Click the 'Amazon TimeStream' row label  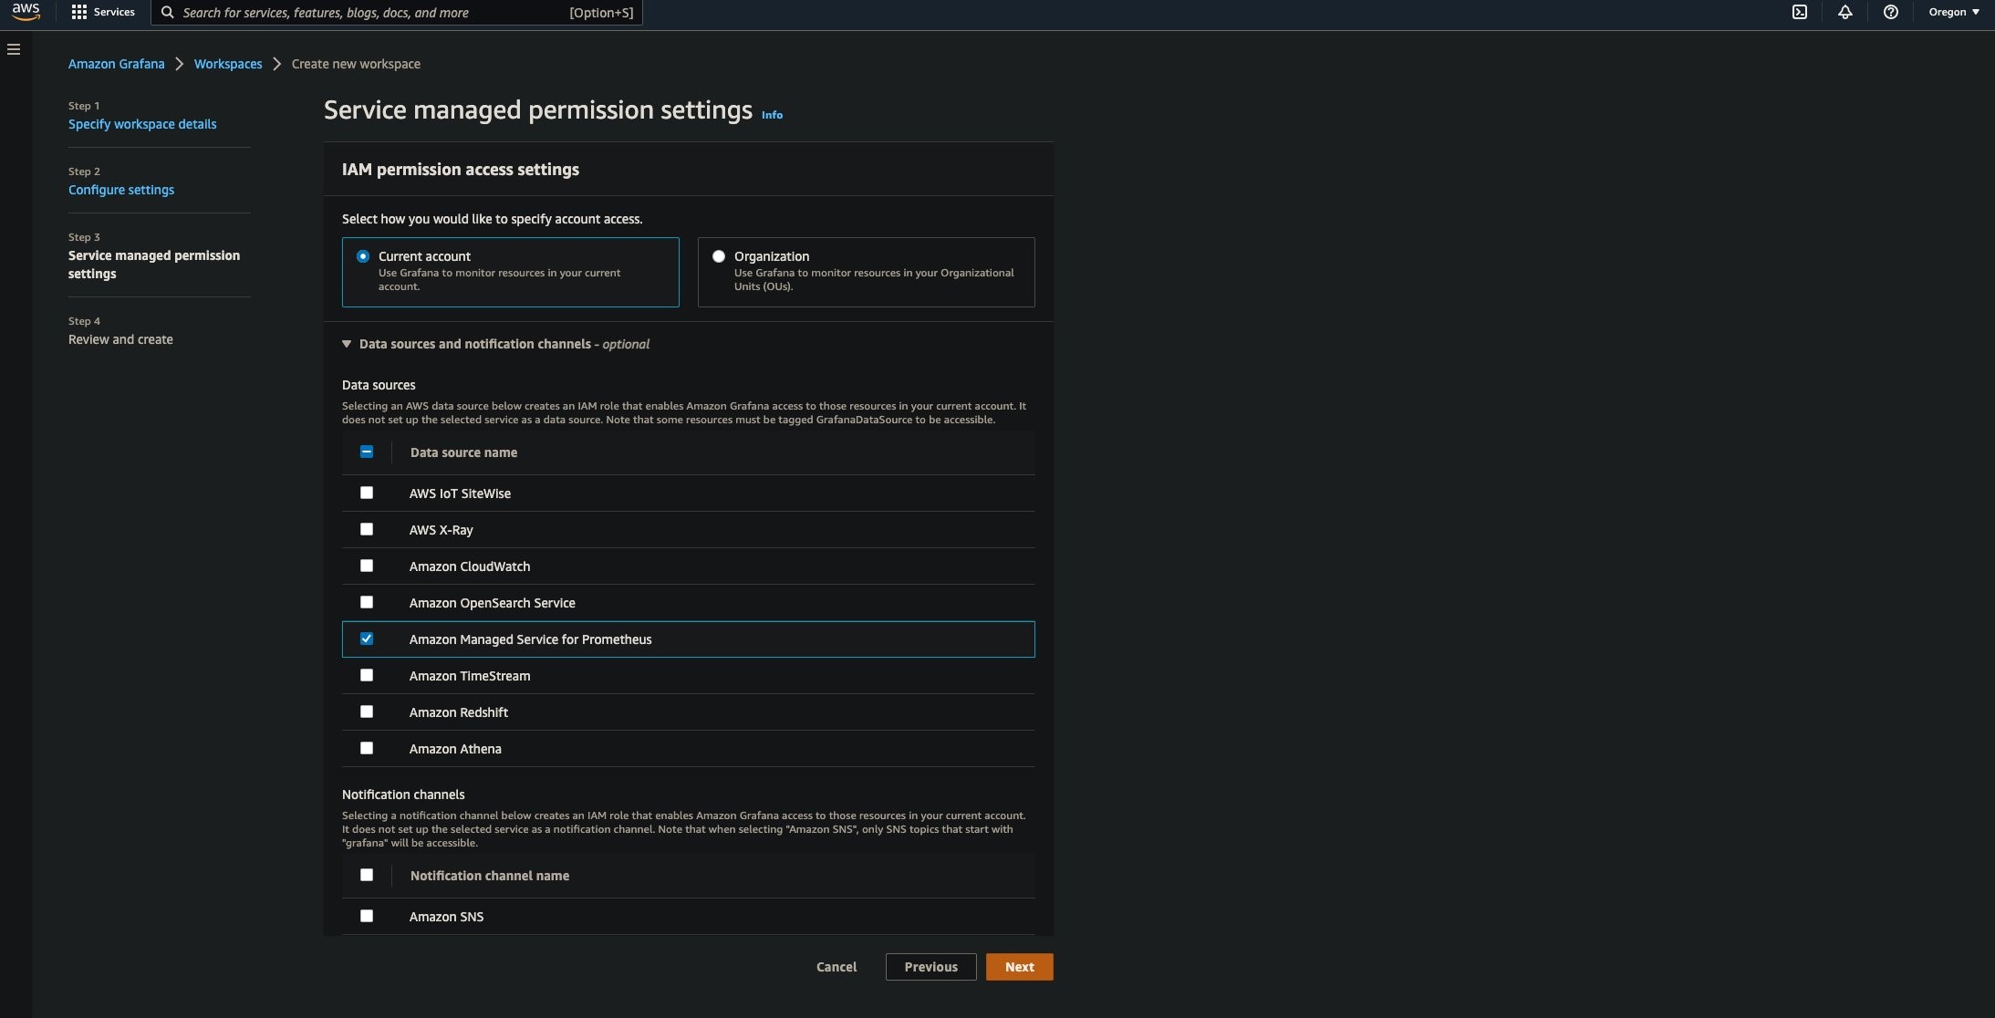pyautogui.click(x=470, y=676)
